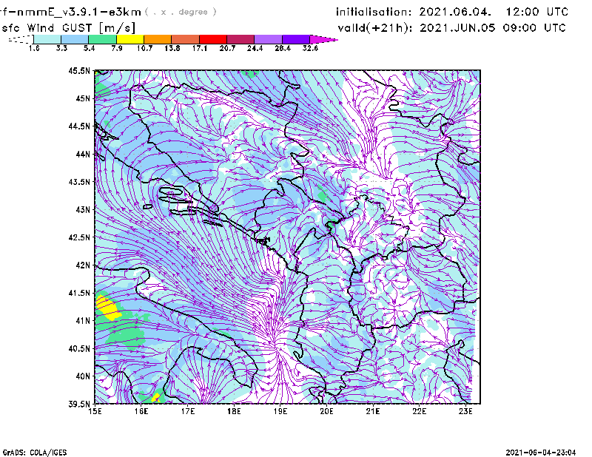Click the crimson 20.7–24.4 legend swatch
592x457 pixels.
pyautogui.click(x=240, y=39)
